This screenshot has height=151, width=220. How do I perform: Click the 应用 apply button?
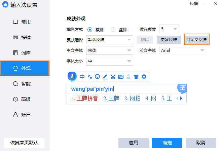coord(134,143)
